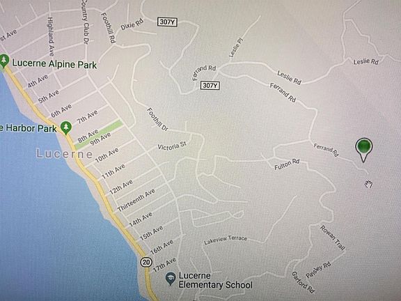Screen dimensions: 401x301
Task: Click the Fulton Rd street label
Action: (x=287, y=164)
